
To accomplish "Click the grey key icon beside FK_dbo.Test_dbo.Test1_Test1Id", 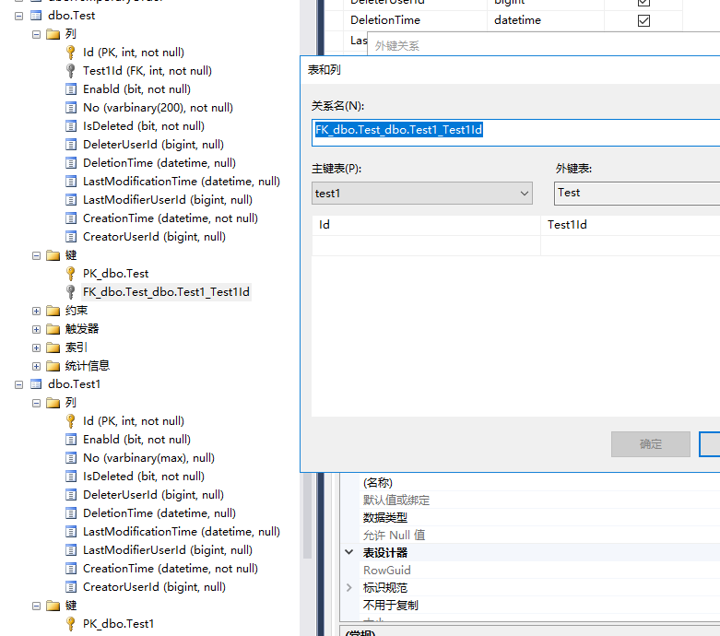I will 71,292.
